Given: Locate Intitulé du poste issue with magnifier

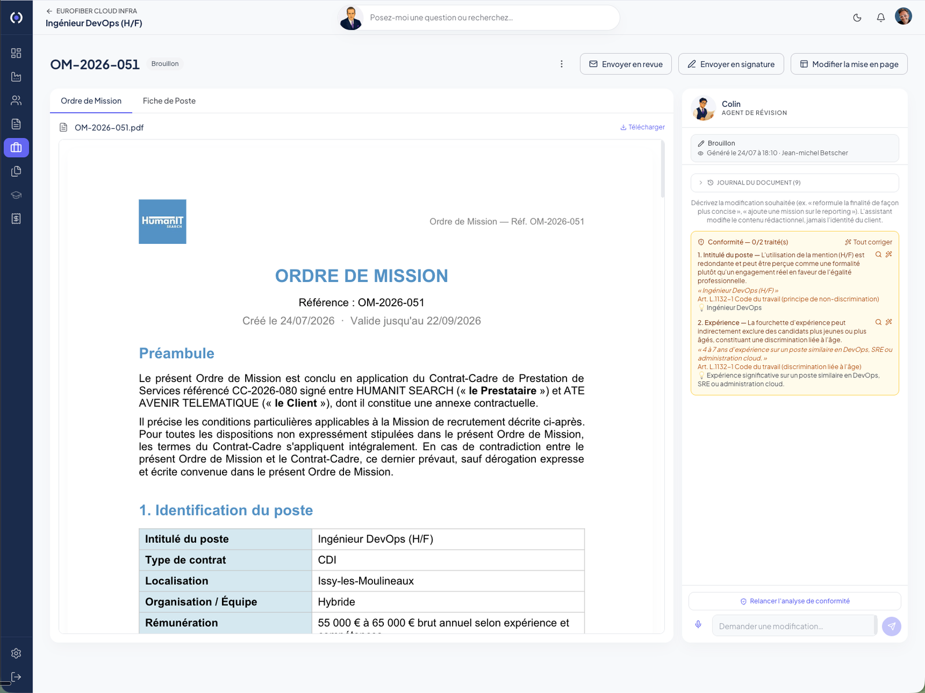Looking at the screenshot, I should click(x=878, y=254).
